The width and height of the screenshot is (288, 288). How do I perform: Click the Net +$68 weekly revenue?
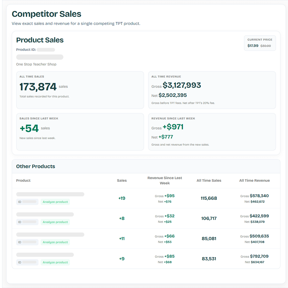point(165,262)
